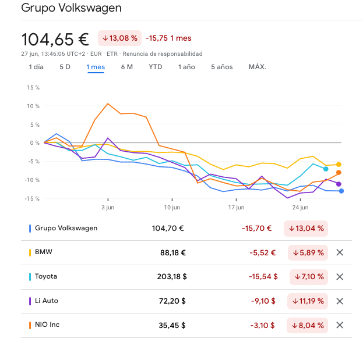Image resolution: width=363 pixels, height=342 pixels.
Task: Remove Toyota from the comparison
Action: pos(340,277)
